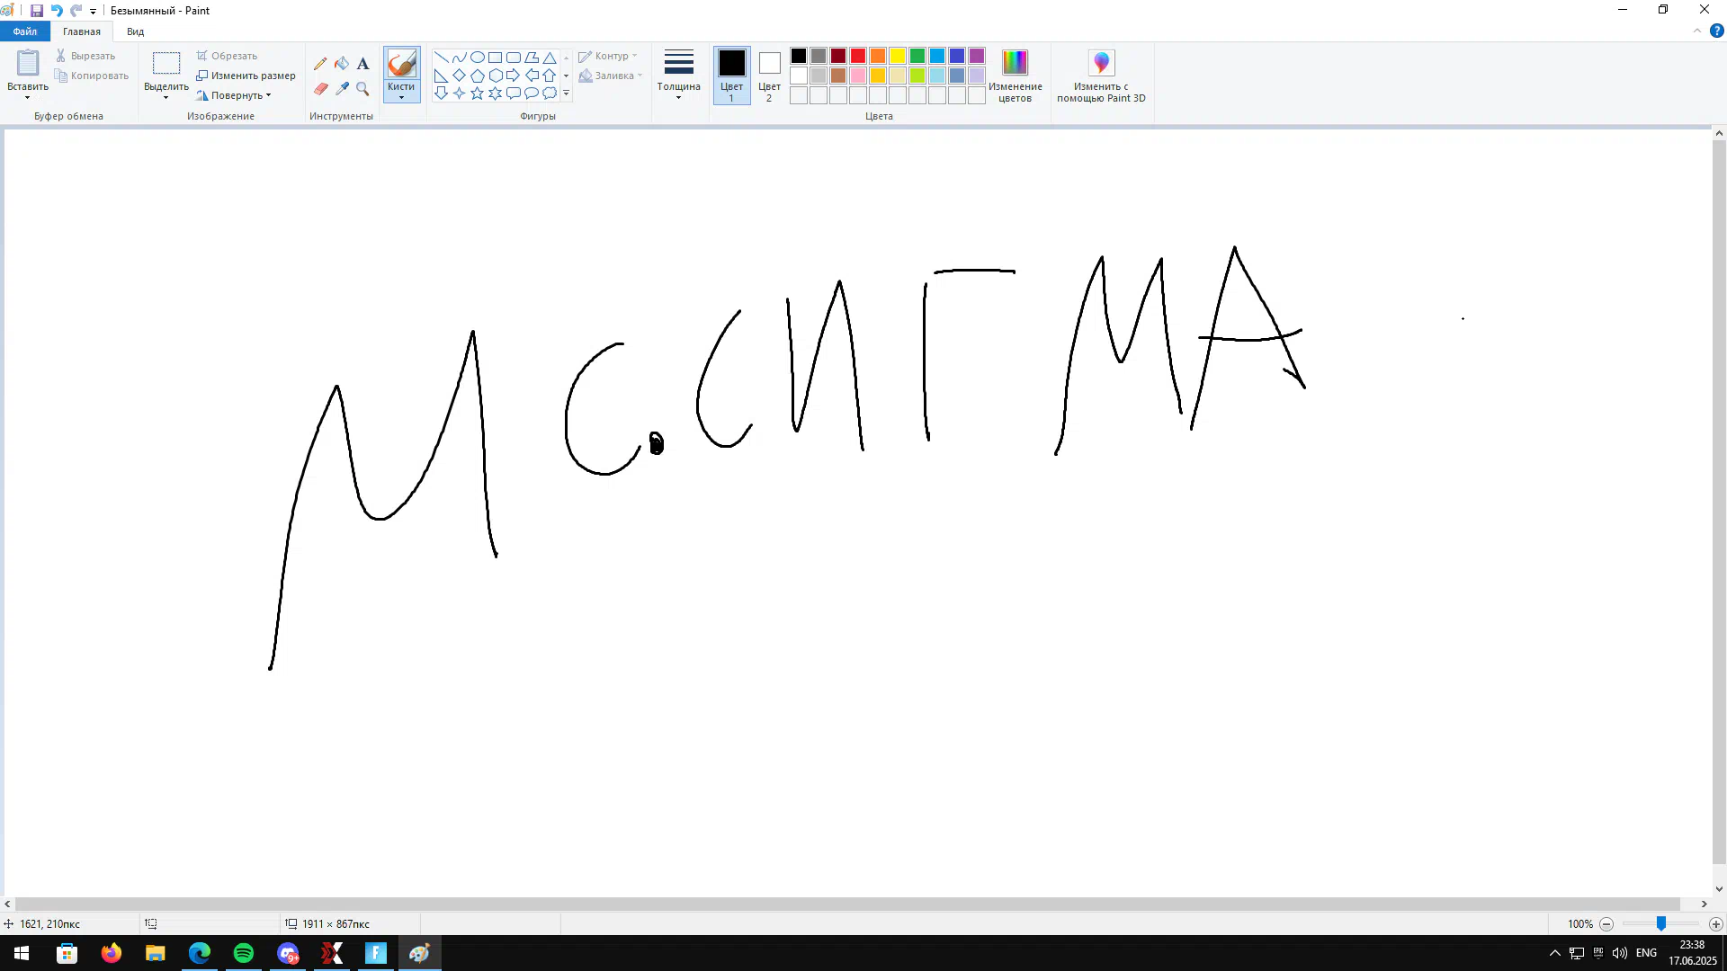The height and width of the screenshot is (971, 1727).
Task: Click Cut (Вырезать) button
Action: pyautogui.click(x=85, y=56)
